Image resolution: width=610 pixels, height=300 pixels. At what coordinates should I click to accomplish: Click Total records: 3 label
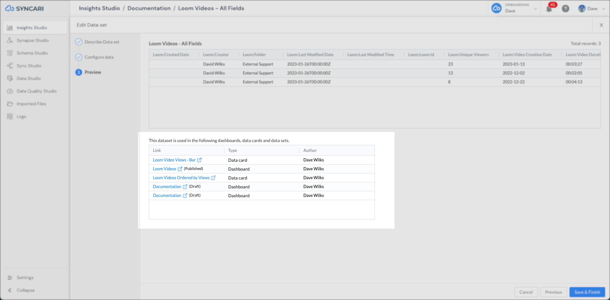(x=586, y=43)
